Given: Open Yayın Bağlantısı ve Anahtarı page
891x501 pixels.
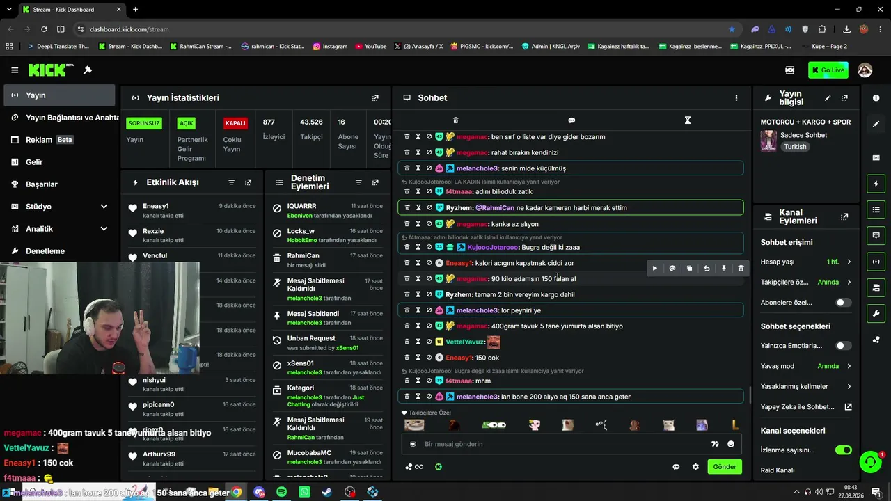Looking at the screenshot, I should coord(61,118).
